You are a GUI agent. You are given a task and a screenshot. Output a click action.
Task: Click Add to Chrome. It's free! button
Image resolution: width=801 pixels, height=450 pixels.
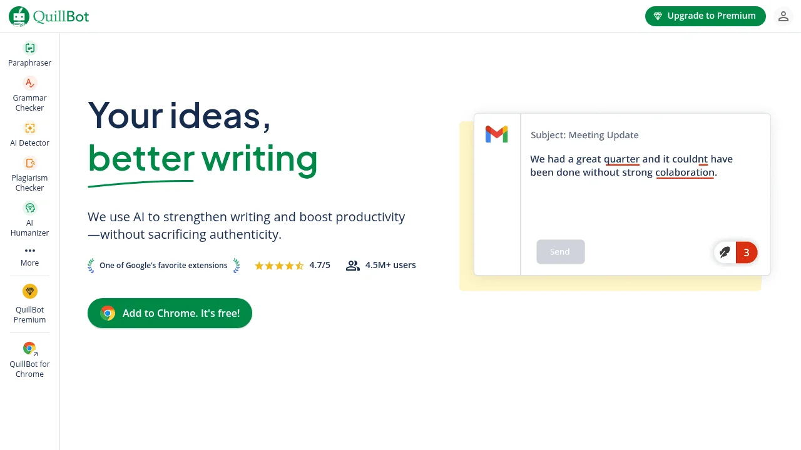170,313
